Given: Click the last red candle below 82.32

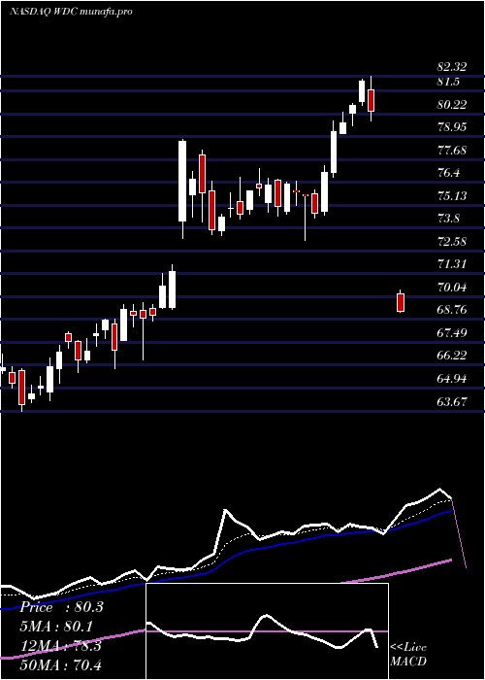Looking at the screenshot, I should click(x=371, y=100).
